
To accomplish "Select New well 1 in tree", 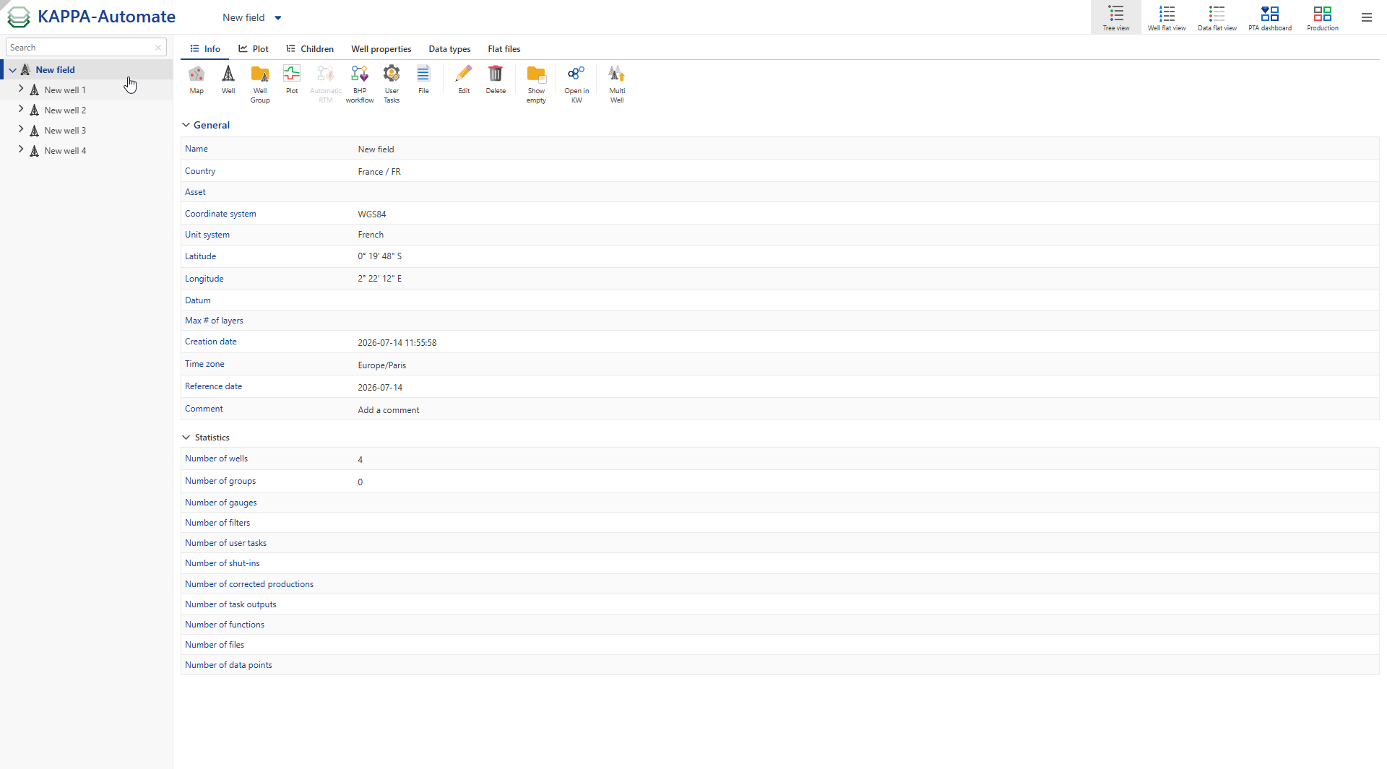I will tap(65, 90).
